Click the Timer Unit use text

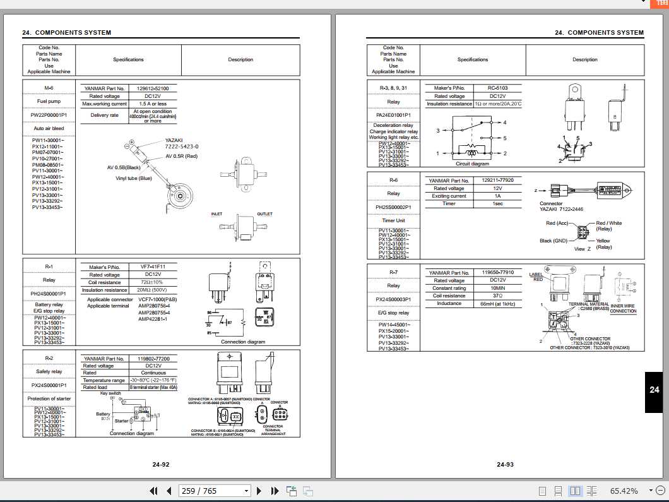(x=393, y=220)
